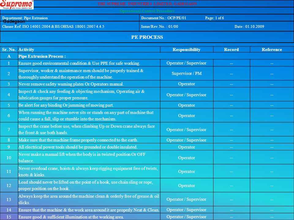Click 'Page: 1 of 6' text

coord(214,18)
